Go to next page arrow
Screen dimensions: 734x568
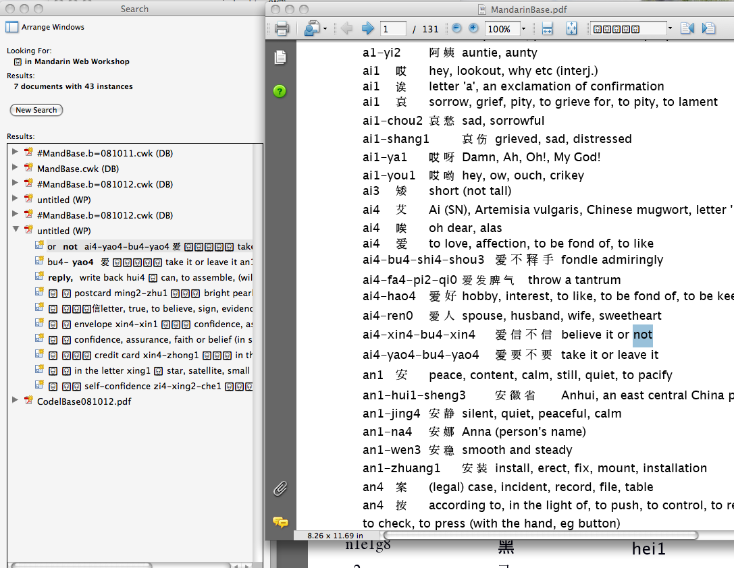coord(368,28)
